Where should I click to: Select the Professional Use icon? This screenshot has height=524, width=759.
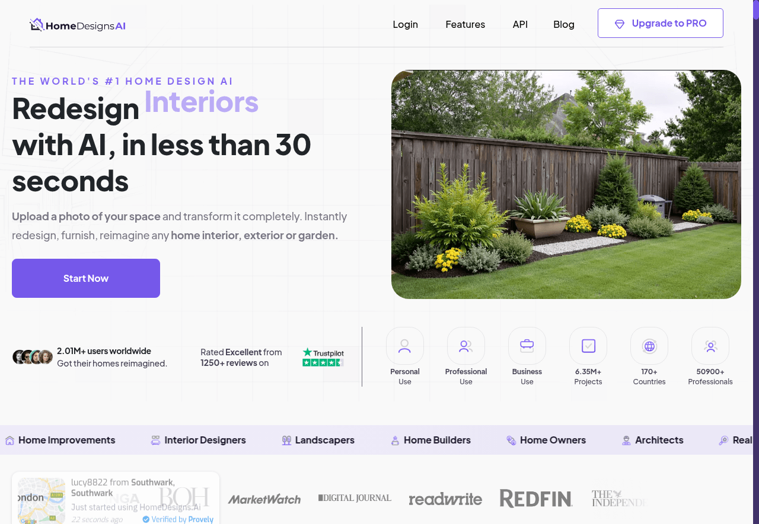466,346
